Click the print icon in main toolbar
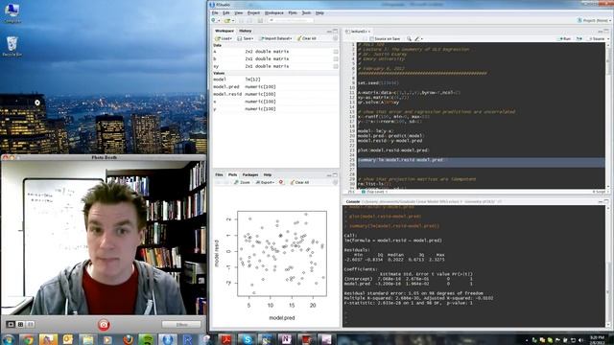The width and height of the screenshot is (614, 345). tap(260, 20)
